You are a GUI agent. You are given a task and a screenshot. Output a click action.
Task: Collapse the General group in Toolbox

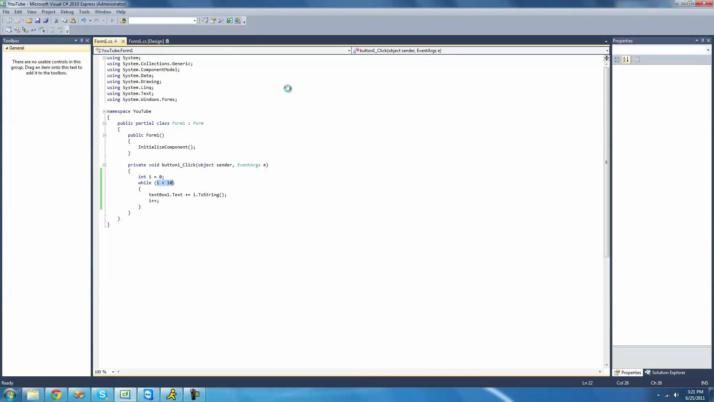[x=7, y=48]
